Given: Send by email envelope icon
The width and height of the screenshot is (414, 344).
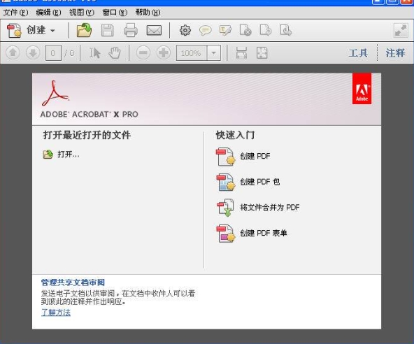Looking at the screenshot, I should (x=154, y=30).
